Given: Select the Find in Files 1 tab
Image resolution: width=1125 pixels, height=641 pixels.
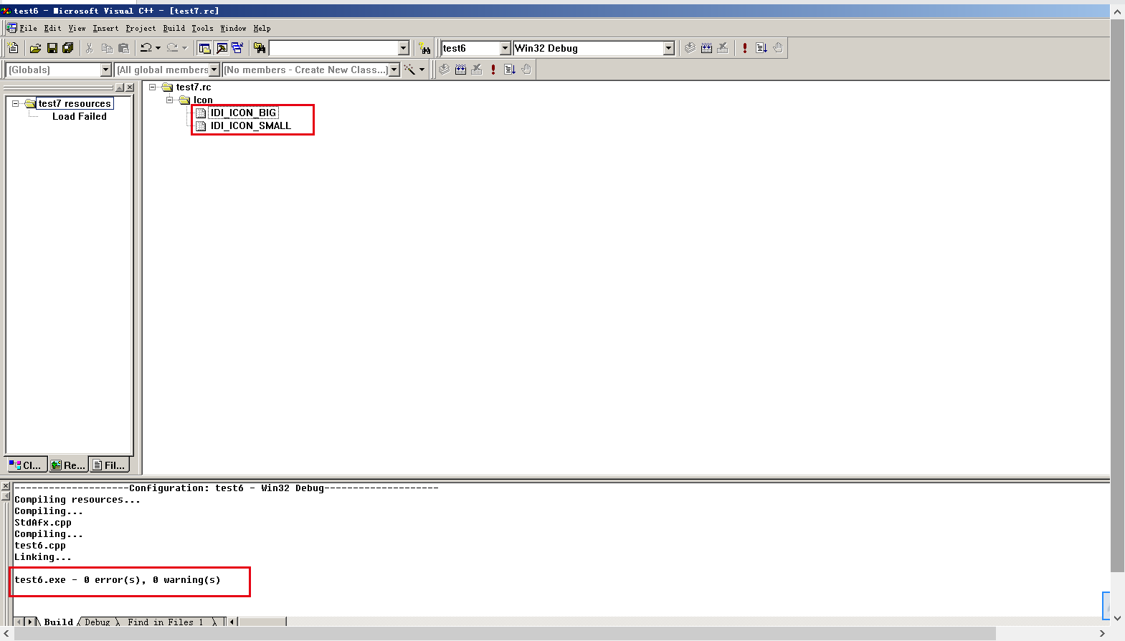Looking at the screenshot, I should click(166, 622).
